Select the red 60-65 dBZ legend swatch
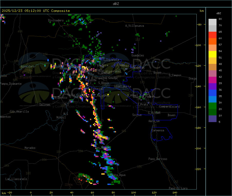The width and height of the screenshot is (232, 196). (212, 35)
